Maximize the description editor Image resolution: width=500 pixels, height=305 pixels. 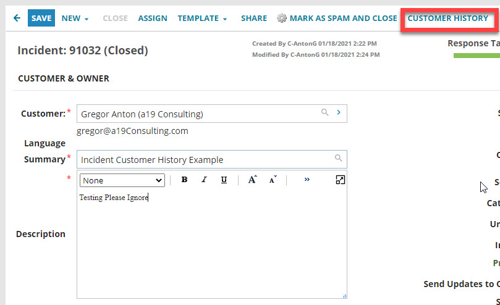pos(341,180)
